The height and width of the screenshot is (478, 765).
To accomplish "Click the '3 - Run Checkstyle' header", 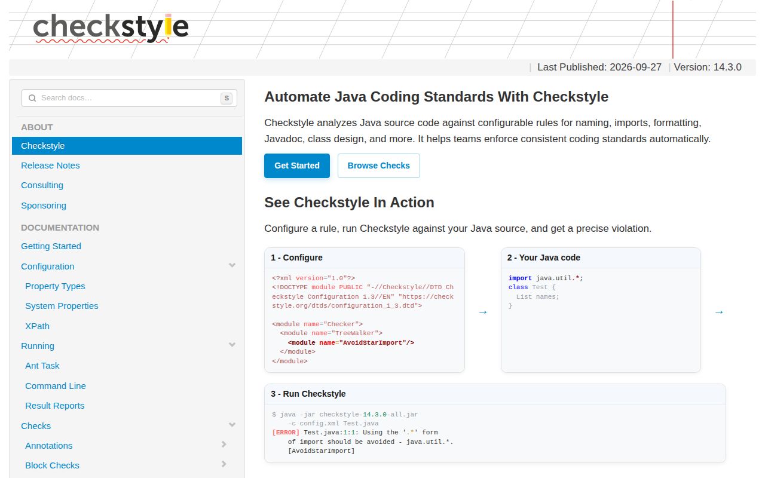I will coord(495,394).
